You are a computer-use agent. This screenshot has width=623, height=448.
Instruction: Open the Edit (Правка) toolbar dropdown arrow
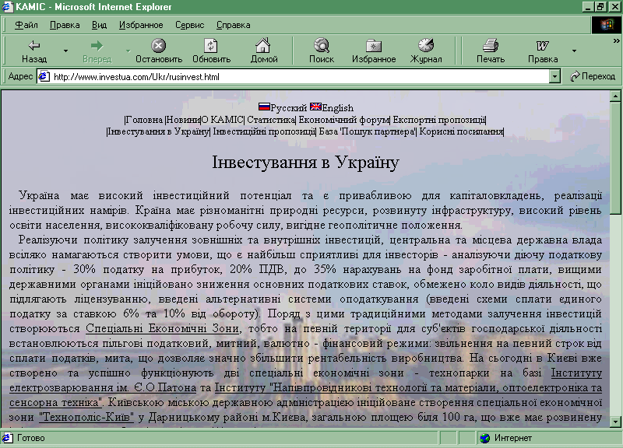click(x=575, y=51)
